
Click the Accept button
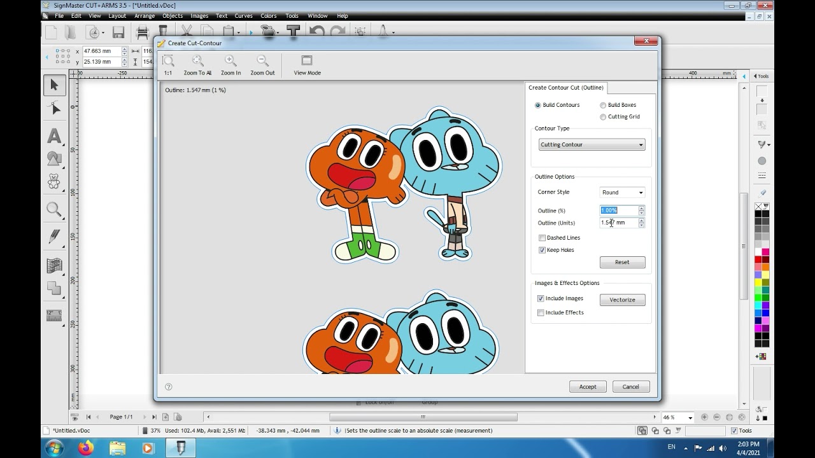pyautogui.click(x=588, y=387)
